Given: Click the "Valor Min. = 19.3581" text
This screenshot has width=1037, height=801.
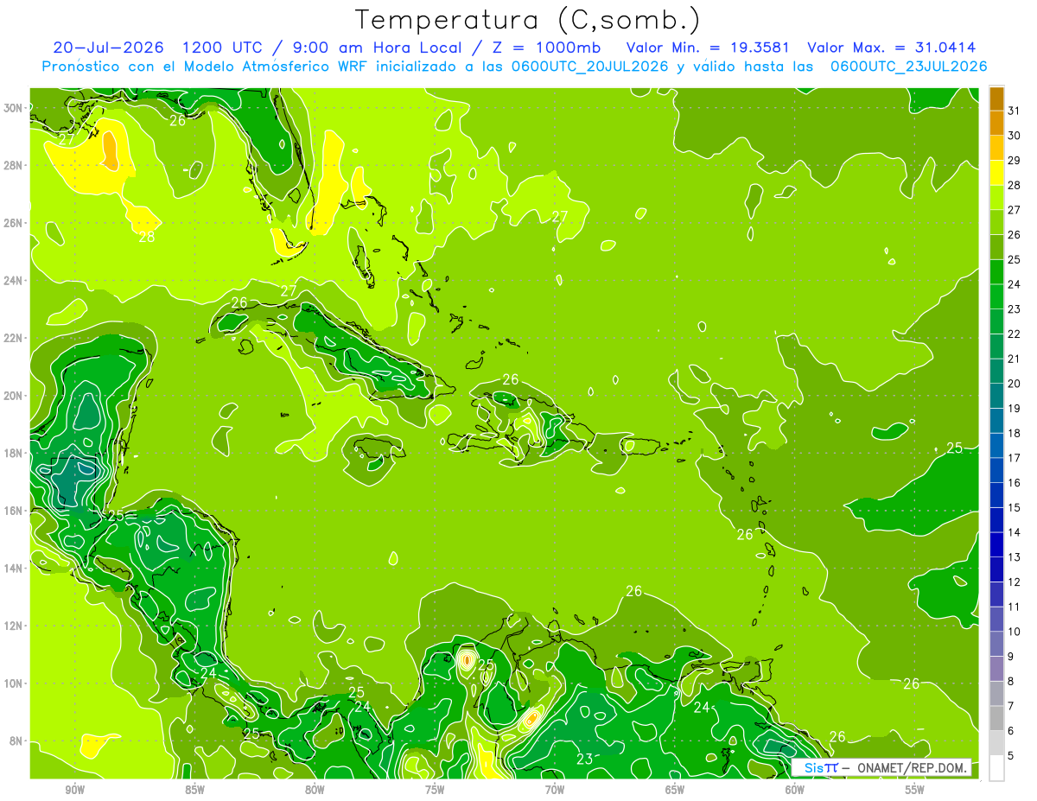Looking at the screenshot, I should 708,47.
